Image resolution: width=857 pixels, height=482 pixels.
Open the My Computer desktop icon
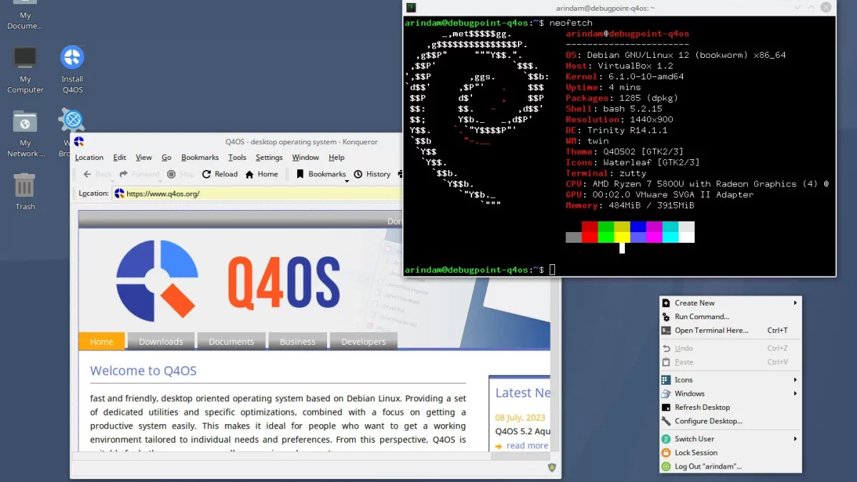[x=25, y=58]
